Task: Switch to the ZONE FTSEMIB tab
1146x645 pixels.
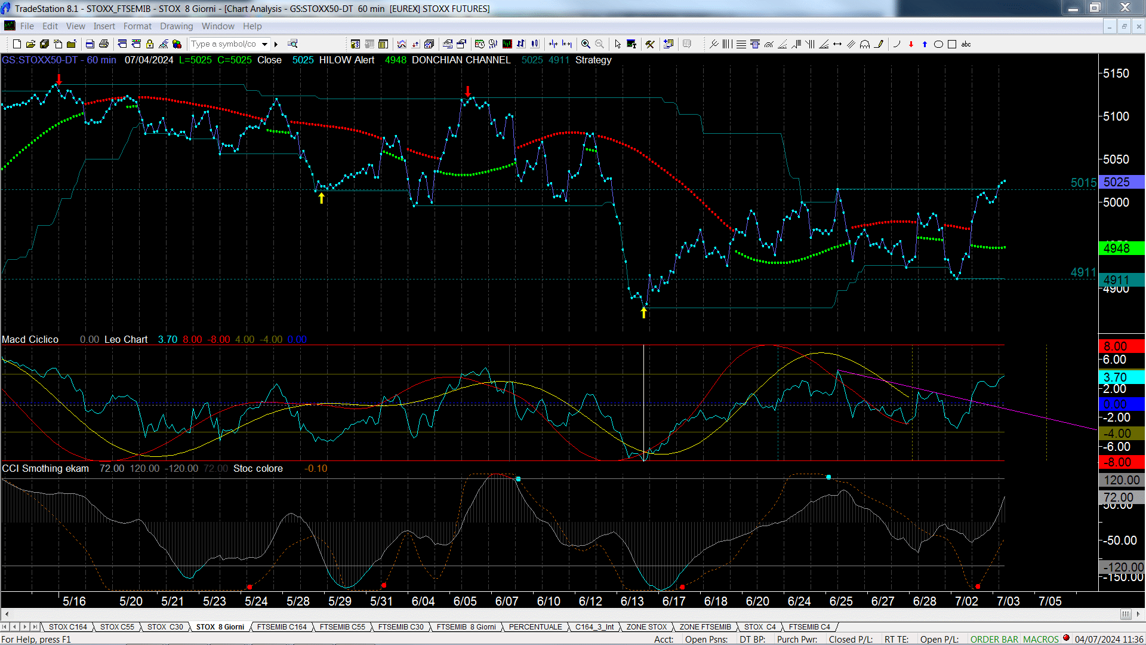Action: pyautogui.click(x=705, y=626)
